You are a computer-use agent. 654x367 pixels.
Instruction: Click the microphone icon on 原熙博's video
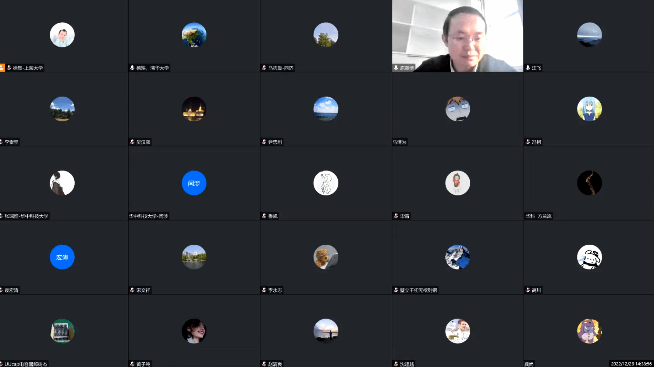[396, 68]
